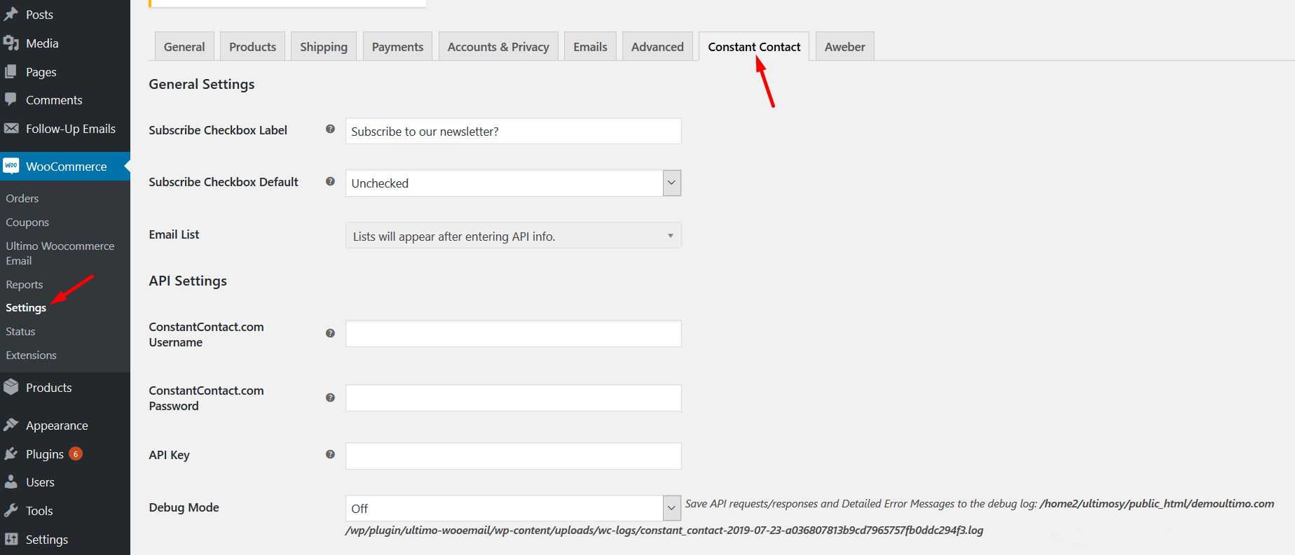The width and height of the screenshot is (1295, 555).
Task: Open the Subscribe Checkbox Default dropdown
Action: 513,183
